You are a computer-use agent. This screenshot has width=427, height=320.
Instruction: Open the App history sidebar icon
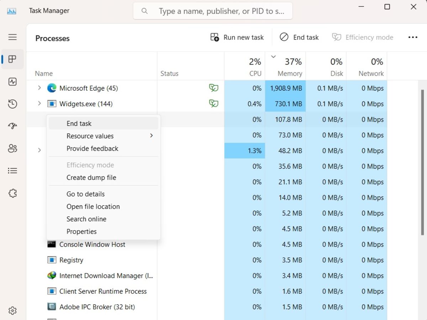[x=12, y=104]
